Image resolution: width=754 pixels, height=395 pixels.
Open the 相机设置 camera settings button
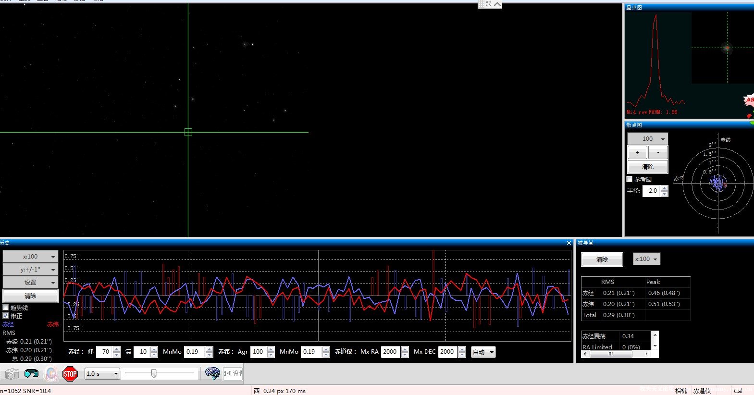pyautogui.click(x=233, y=373)
